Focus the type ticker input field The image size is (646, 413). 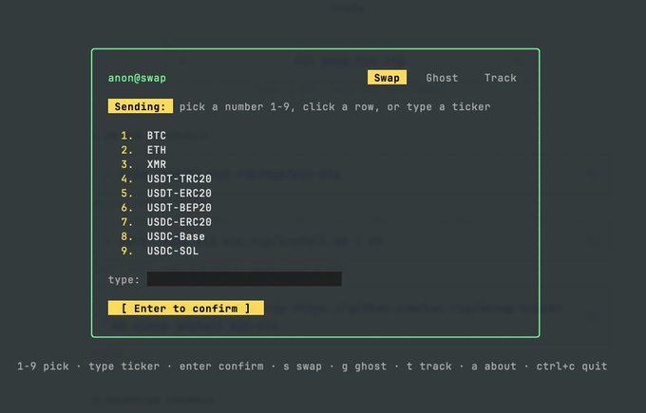click(x=244, y=279)
